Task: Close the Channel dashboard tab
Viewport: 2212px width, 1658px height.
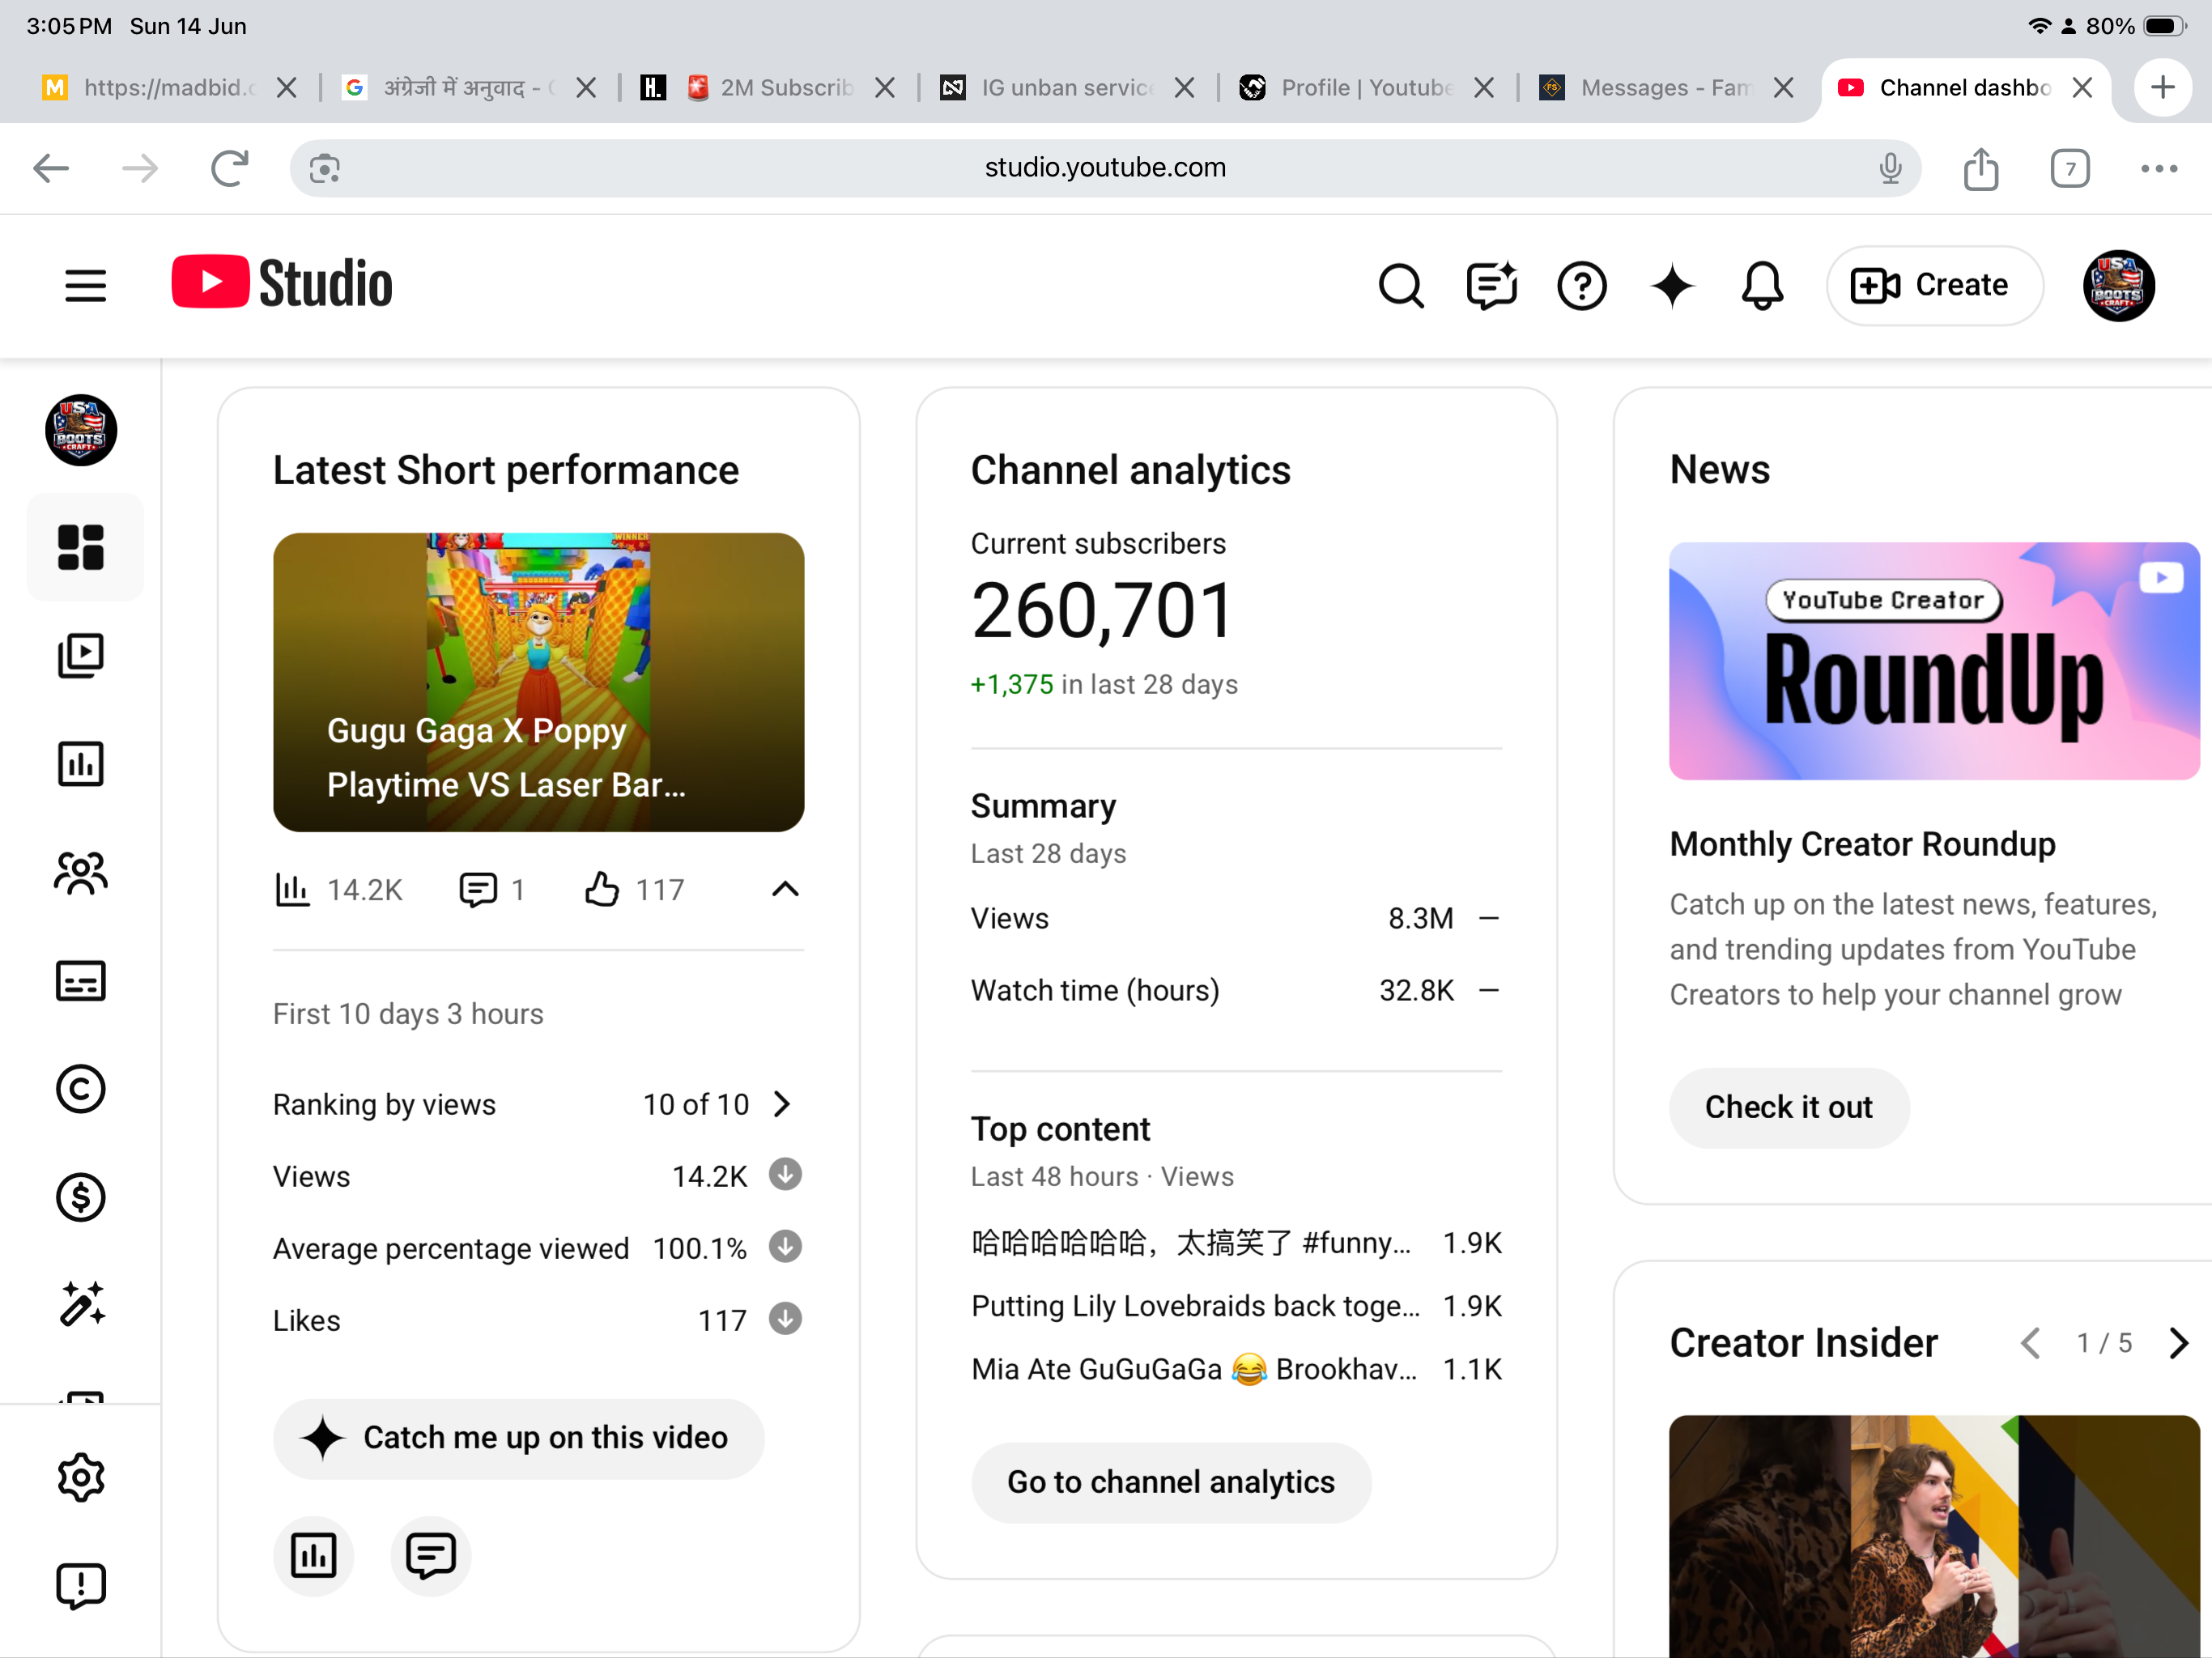Action: point(2082,88)
